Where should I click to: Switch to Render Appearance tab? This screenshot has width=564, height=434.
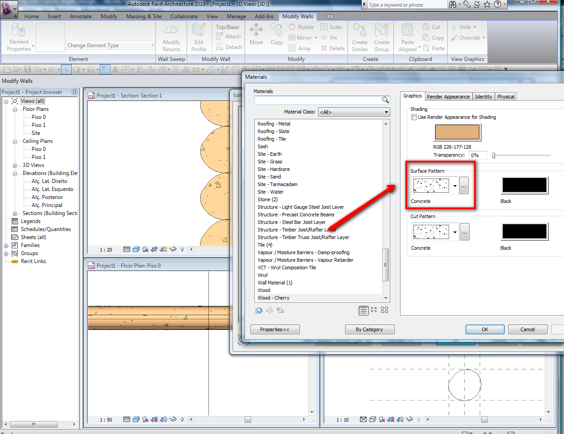click(448, 97)
